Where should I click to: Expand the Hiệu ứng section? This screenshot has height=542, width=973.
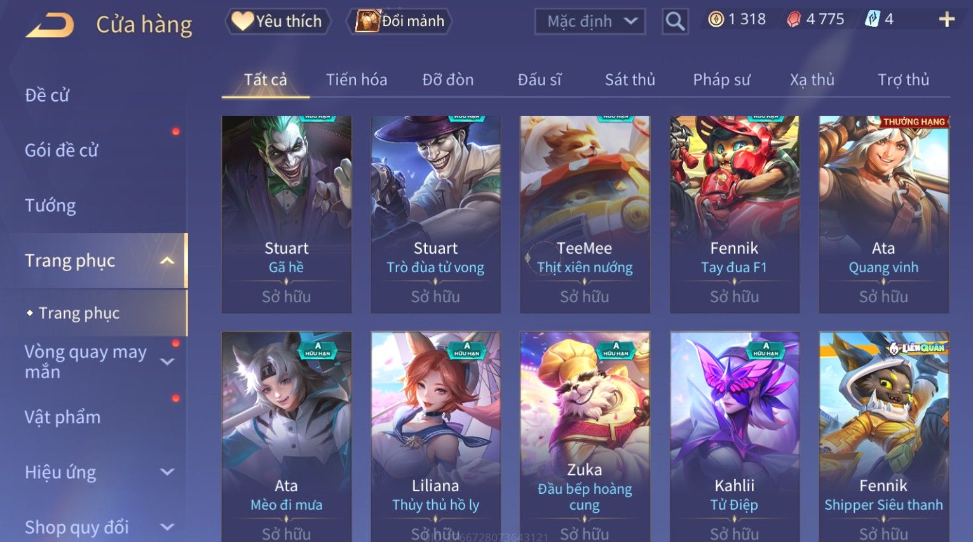(167, 472)
